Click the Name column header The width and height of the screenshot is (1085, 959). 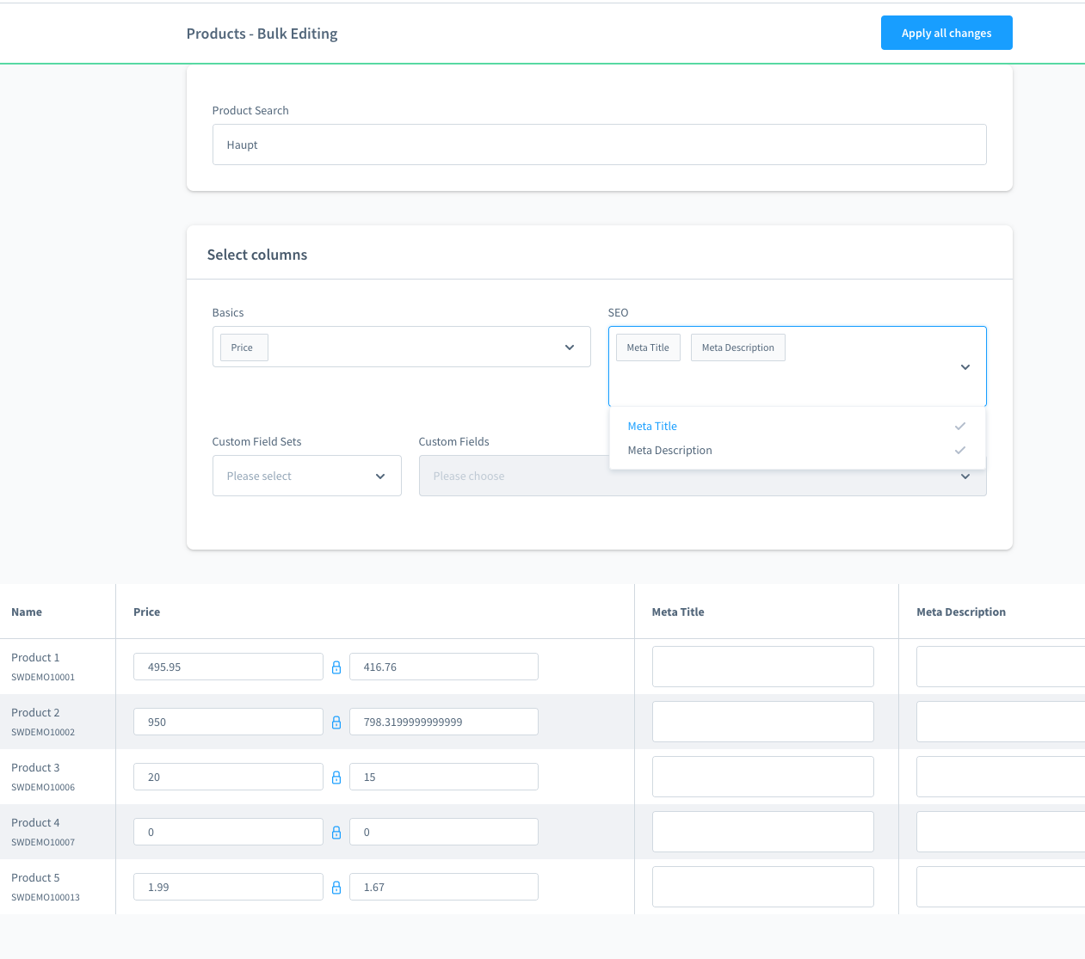coord(27,612)
